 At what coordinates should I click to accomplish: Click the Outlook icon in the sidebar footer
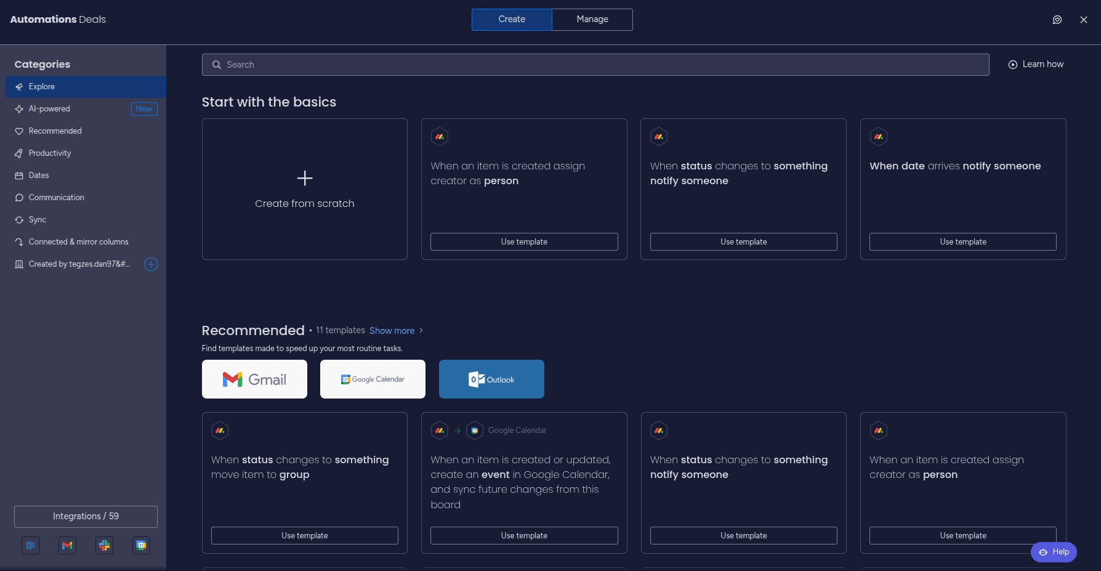(x=30, y=545)
